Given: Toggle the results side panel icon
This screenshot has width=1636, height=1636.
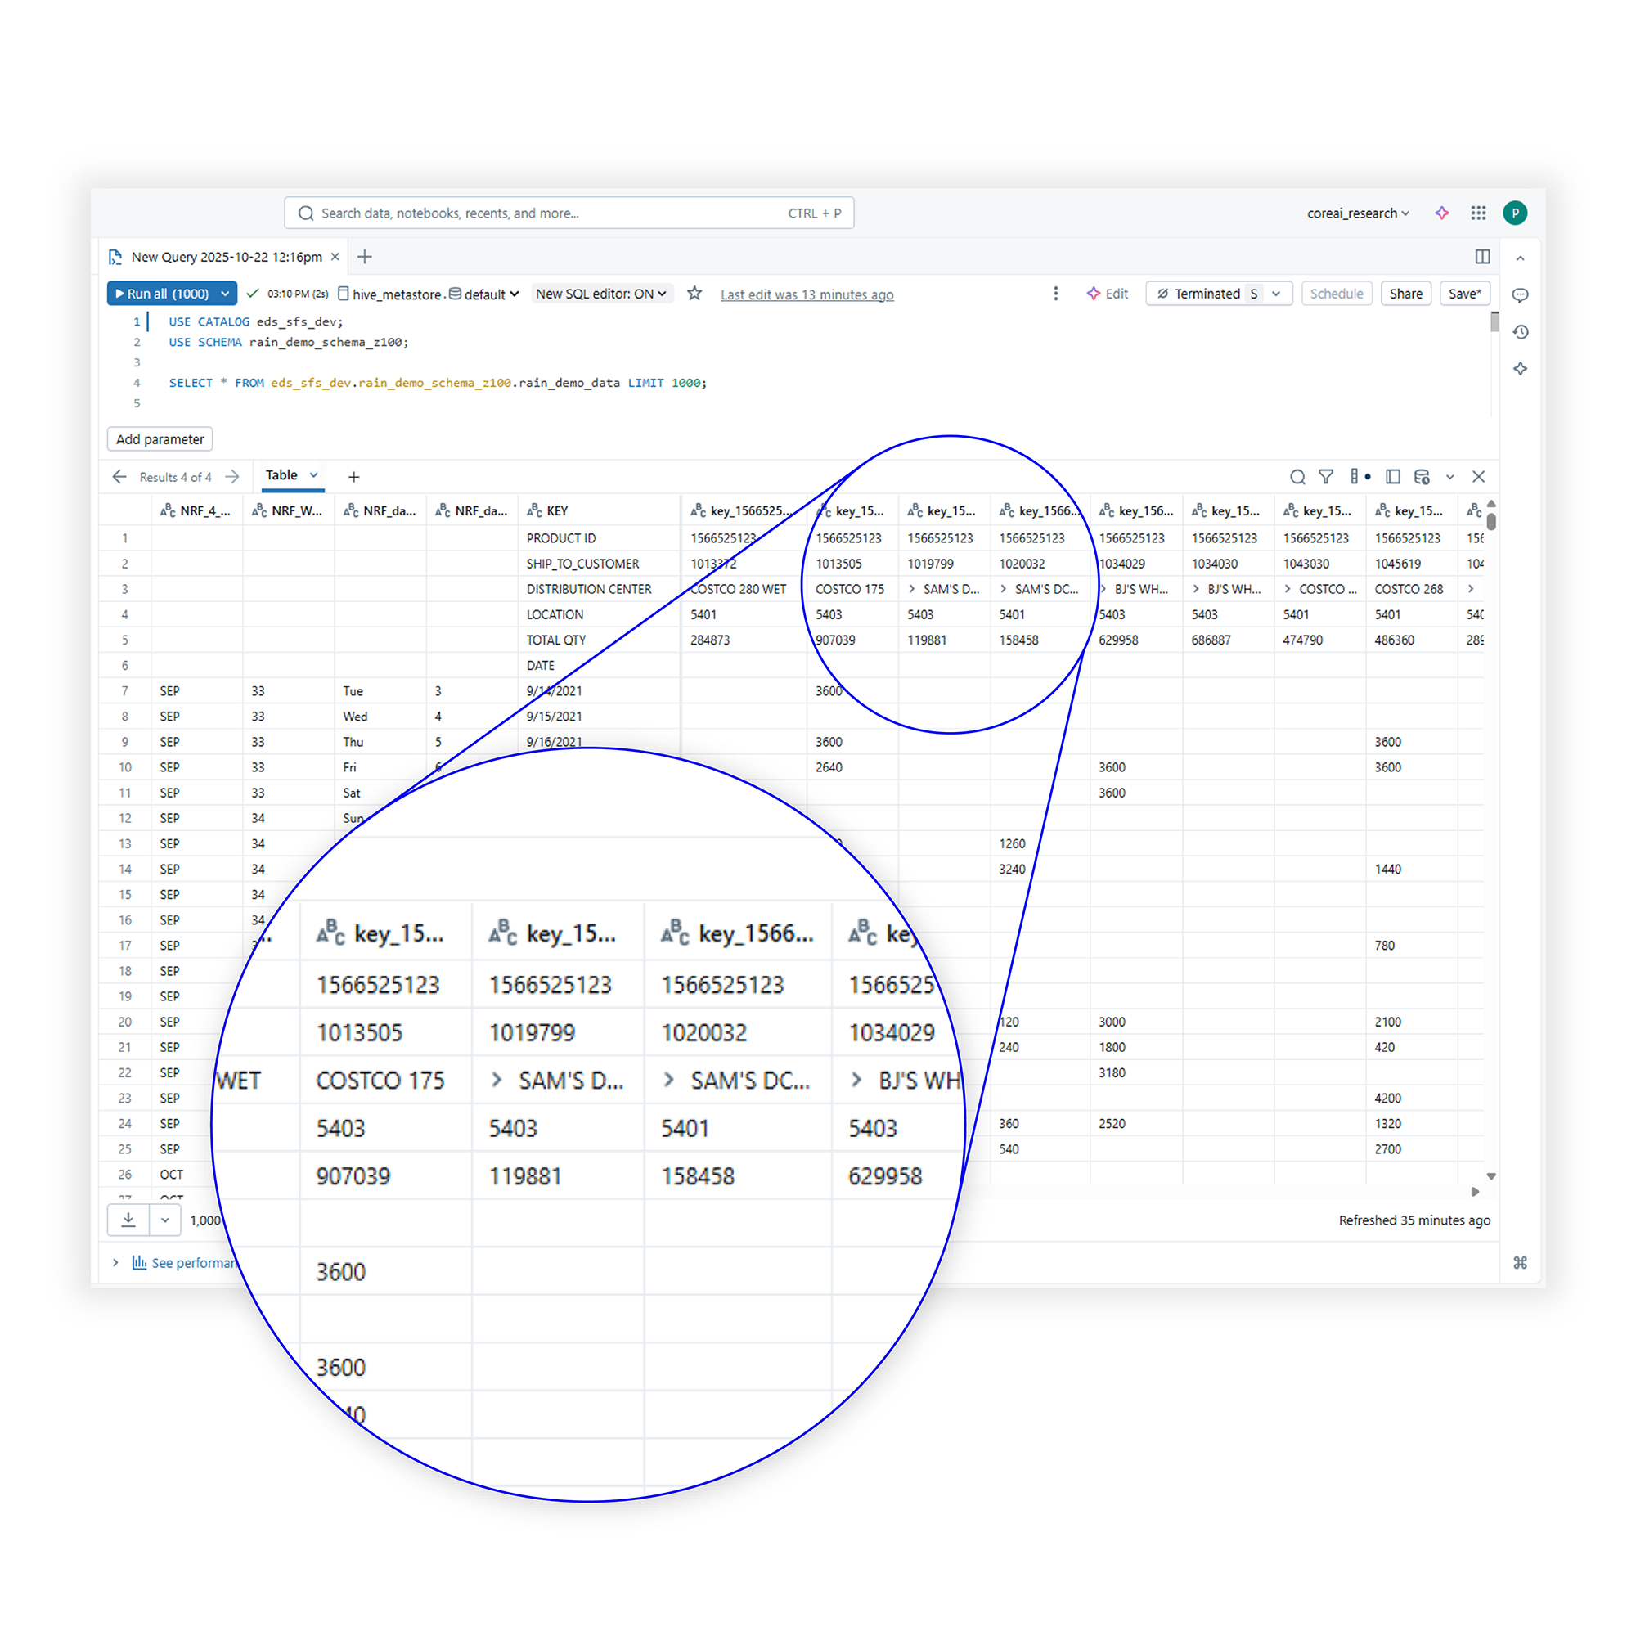Looking at the screenshot, I should [x=1393, y=476].
